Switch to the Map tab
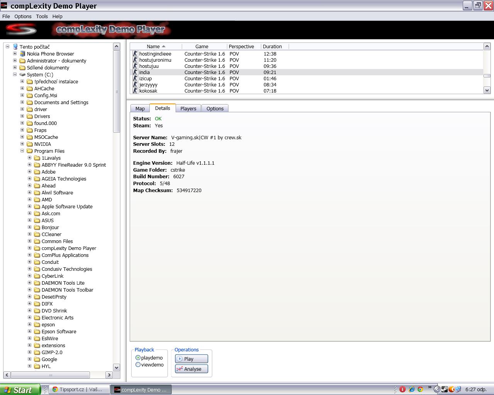494x395 pixels. (140, 108)
